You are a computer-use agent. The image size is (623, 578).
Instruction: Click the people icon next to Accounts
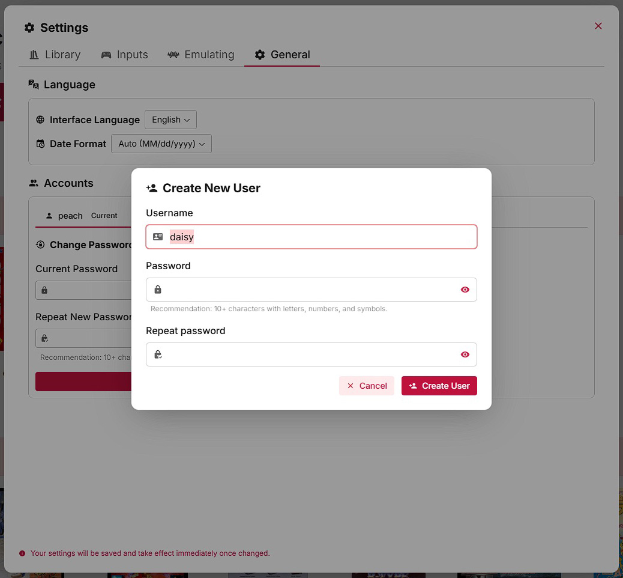[34, 183]
